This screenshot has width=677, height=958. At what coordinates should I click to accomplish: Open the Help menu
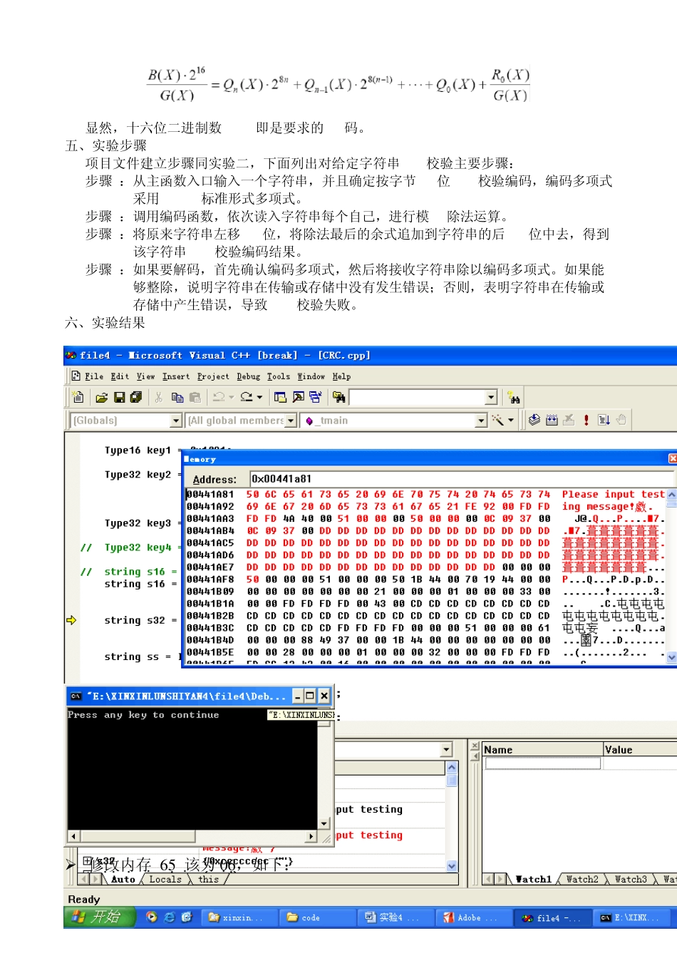341,376
